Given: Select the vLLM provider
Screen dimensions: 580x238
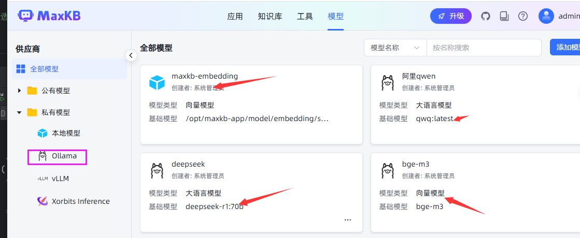Looking at the screenshot, I should pyautogui.click(x=60, y=178).
